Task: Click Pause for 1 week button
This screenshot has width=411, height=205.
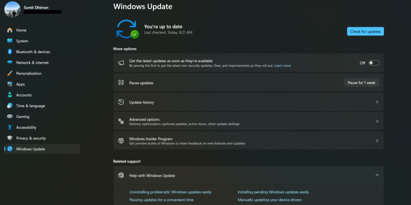Action: click(362, 82)
